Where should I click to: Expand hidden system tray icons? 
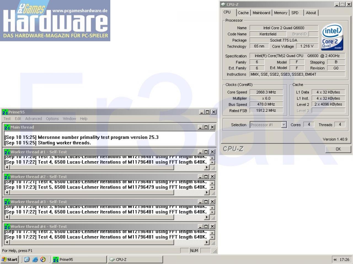pyautogui.click(x=335, y=259)
